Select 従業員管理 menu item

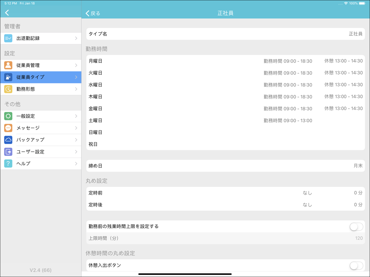click(x=41, y=65)
